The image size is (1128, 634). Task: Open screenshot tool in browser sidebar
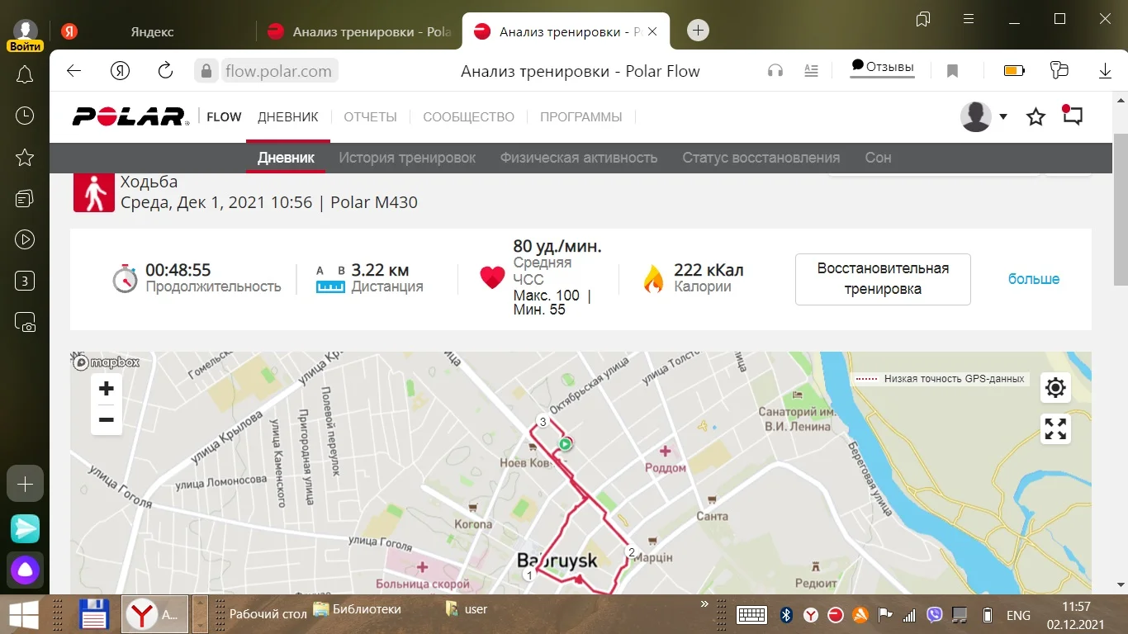coord(25,322)
